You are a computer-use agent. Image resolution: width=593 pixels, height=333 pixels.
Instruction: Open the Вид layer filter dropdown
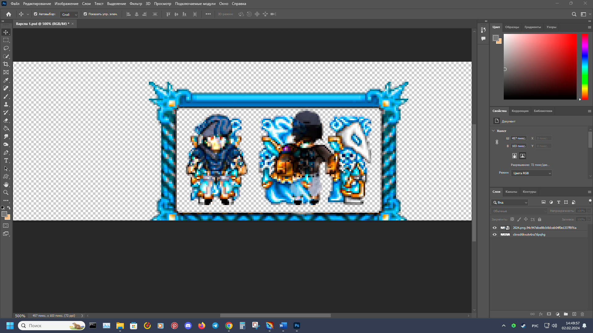(x=510, y=203)
